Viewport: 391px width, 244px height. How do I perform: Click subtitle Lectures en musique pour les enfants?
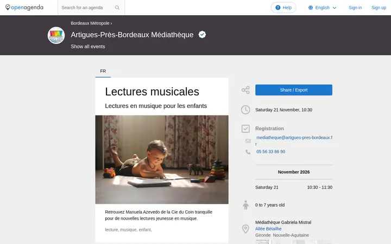[x=156, y=106]
